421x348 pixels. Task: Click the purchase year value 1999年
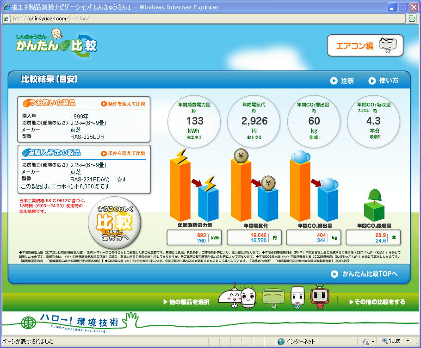click(80, 116)
